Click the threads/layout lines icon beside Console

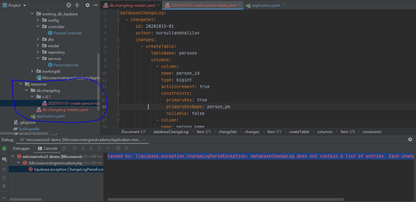tap(64, 148)
